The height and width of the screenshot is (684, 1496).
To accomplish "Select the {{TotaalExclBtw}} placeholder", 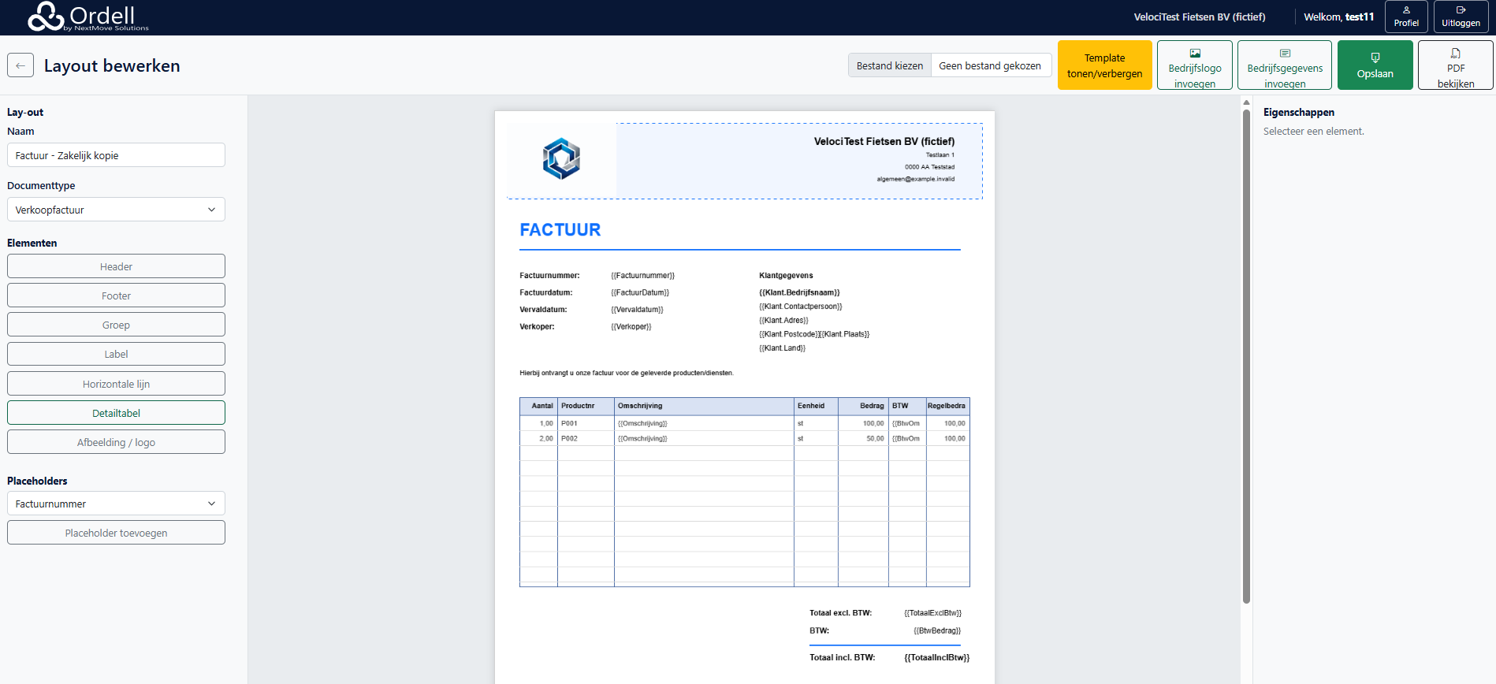I will pyautogui.click(x=932, y=613).
